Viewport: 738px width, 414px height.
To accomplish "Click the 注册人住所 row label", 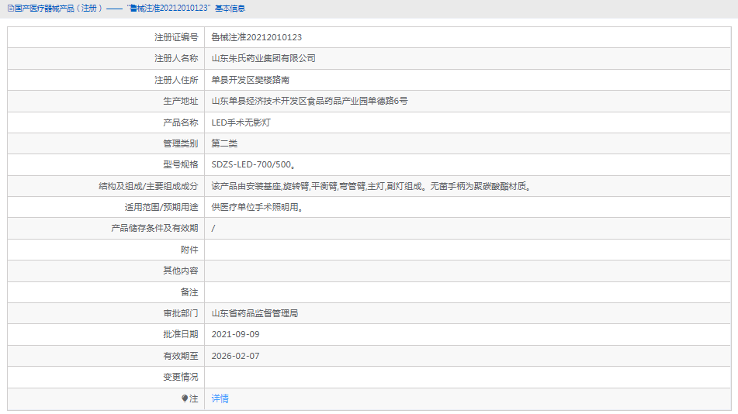I will coord(176,80).
